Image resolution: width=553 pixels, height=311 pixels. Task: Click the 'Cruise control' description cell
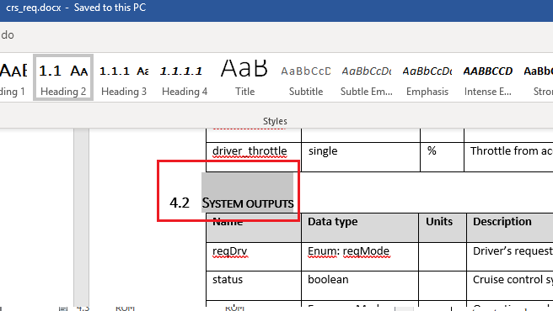coord(510,286)
